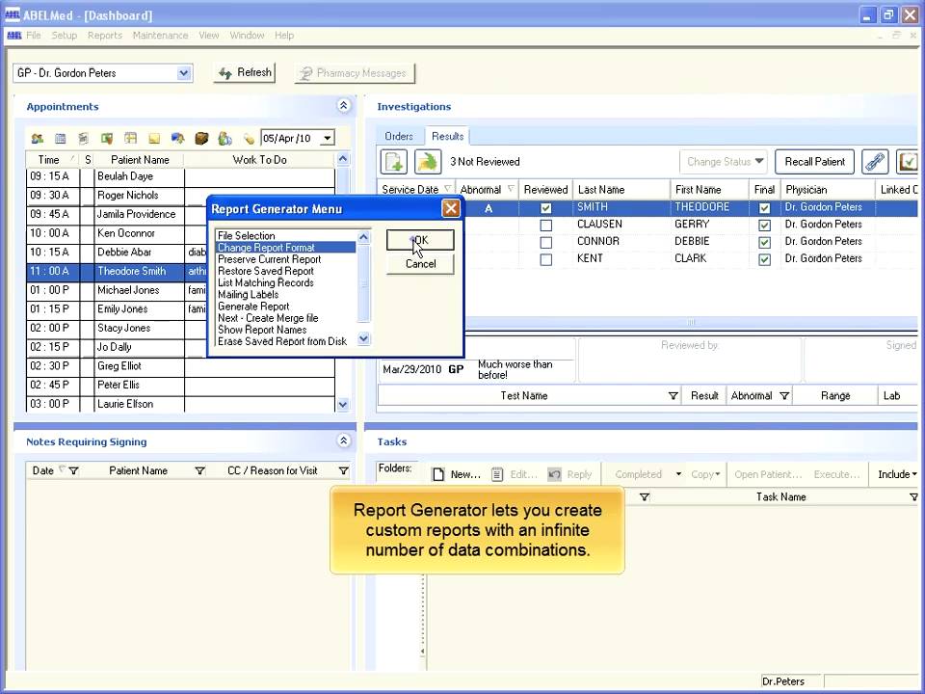Image resolution: width=925 pixels, height=694 pixels.
Task: Click the chain link icon beside Recall Patient
Action: coord(875,162)
